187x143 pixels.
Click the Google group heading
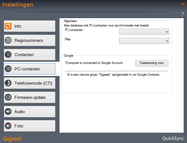click(x=68, y=56)
